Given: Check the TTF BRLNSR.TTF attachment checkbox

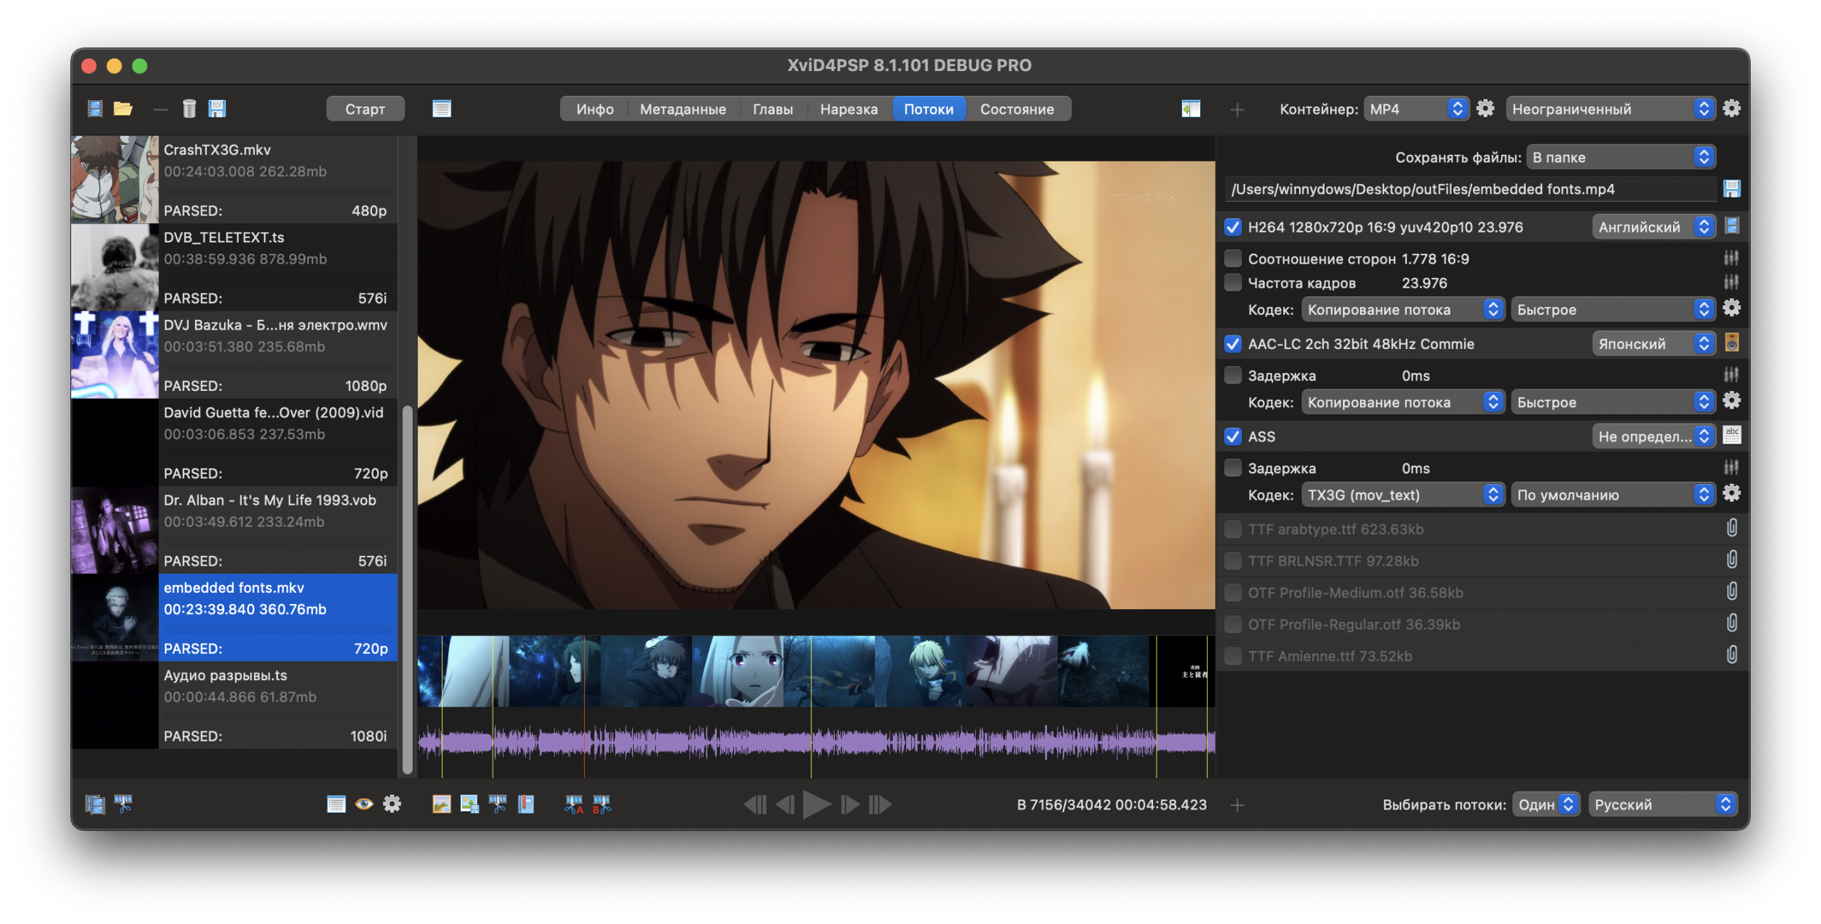Looking at the screenshot, I should pos(1233,561).
